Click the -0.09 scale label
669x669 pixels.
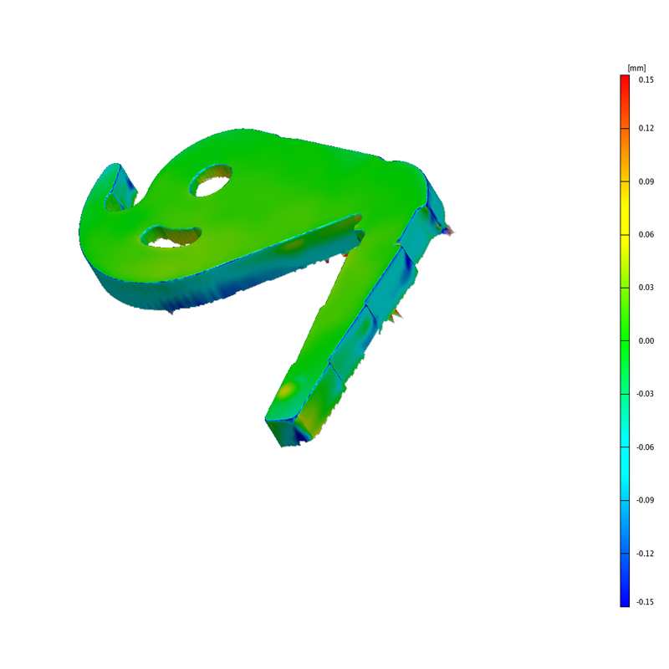coord(645,500)
